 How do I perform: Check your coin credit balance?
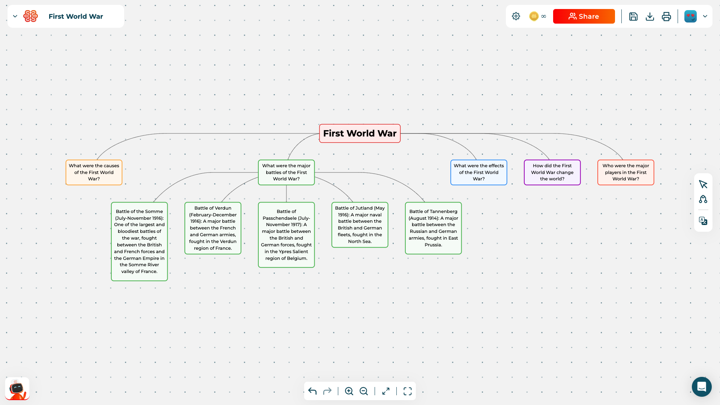(x=534, y=16)
